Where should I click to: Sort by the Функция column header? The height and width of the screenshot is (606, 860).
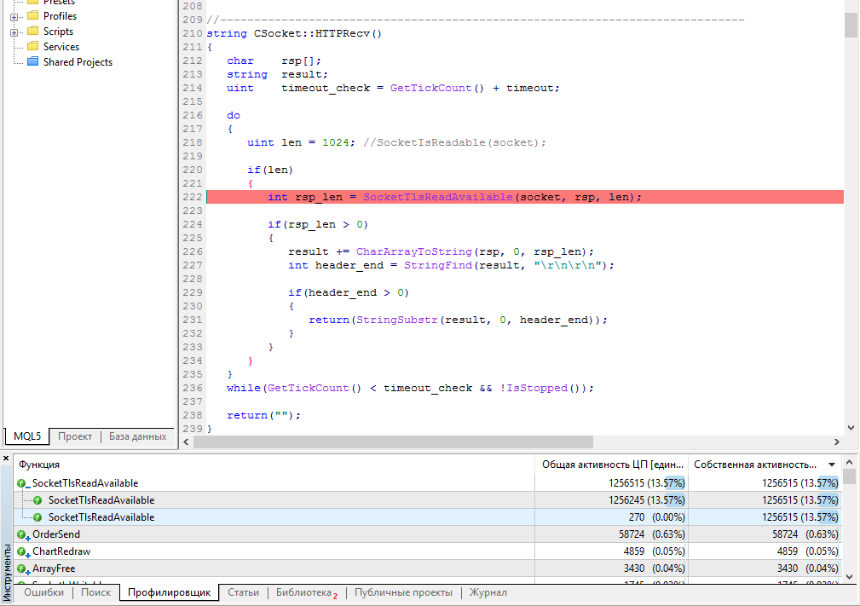[274, 465]
